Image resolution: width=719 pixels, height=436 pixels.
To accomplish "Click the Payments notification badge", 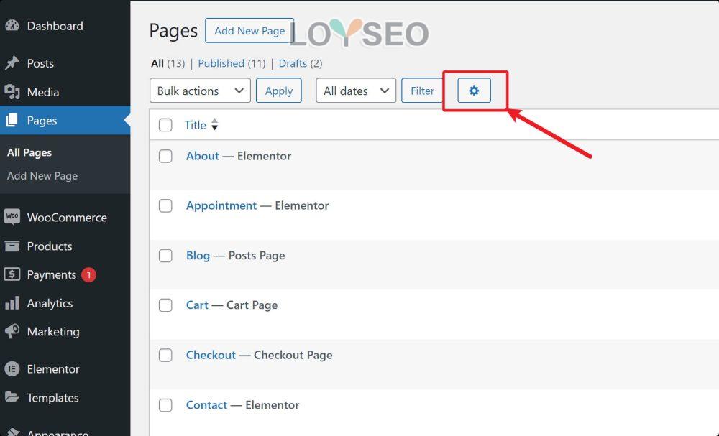I will click(88, 275).
